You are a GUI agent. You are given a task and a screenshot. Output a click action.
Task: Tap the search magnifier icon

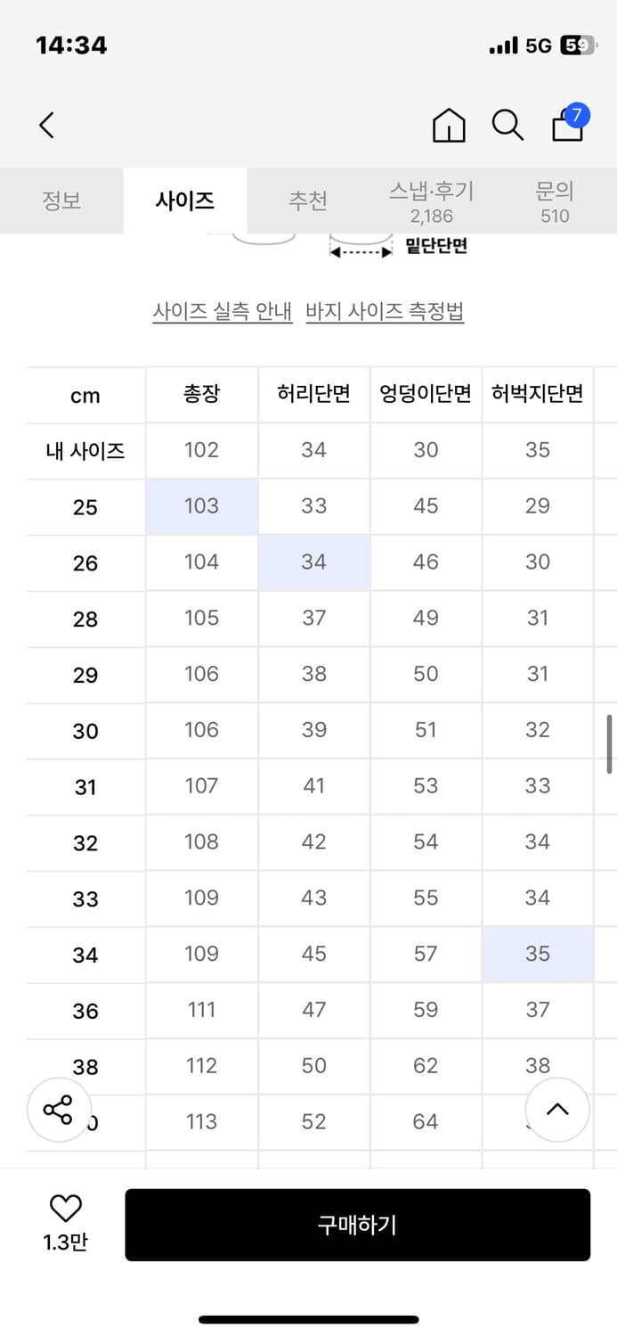pos(507,126)
